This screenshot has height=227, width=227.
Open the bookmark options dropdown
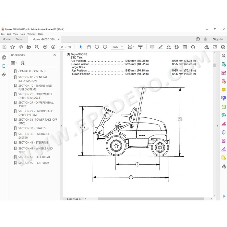(14, 63)
